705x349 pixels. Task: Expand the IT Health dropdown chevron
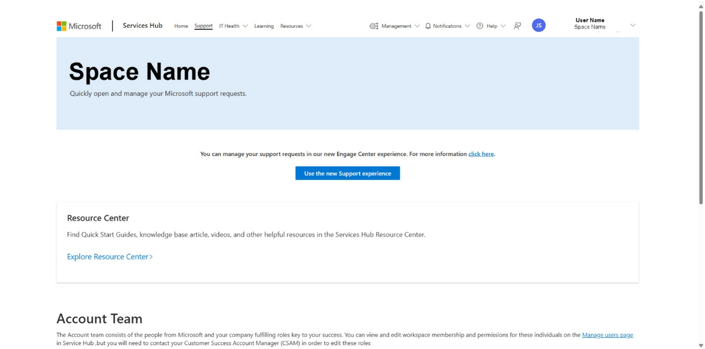tap(245, 26)
